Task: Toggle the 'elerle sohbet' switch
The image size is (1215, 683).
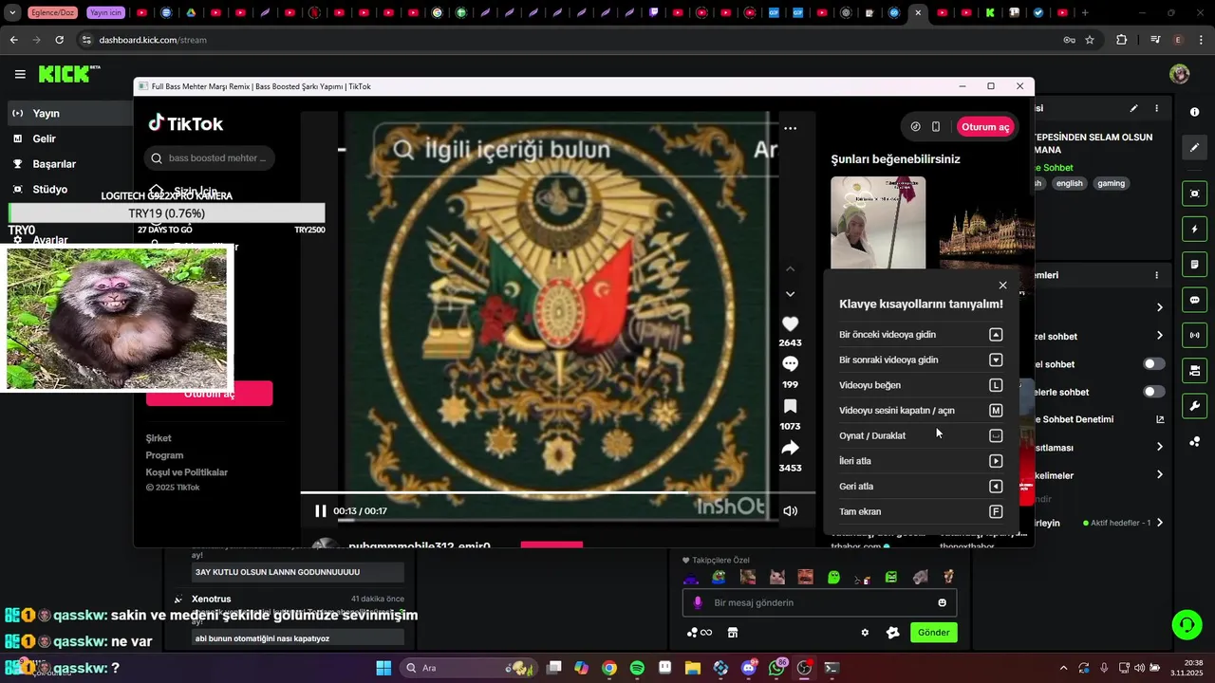Action: click(x=1153, y=392)
